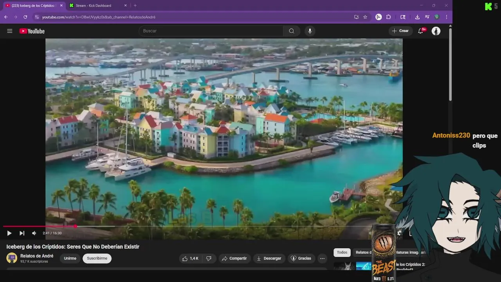501x282 pixels.
Task: Open more actions three-dot menu
Action: (322, 258)
